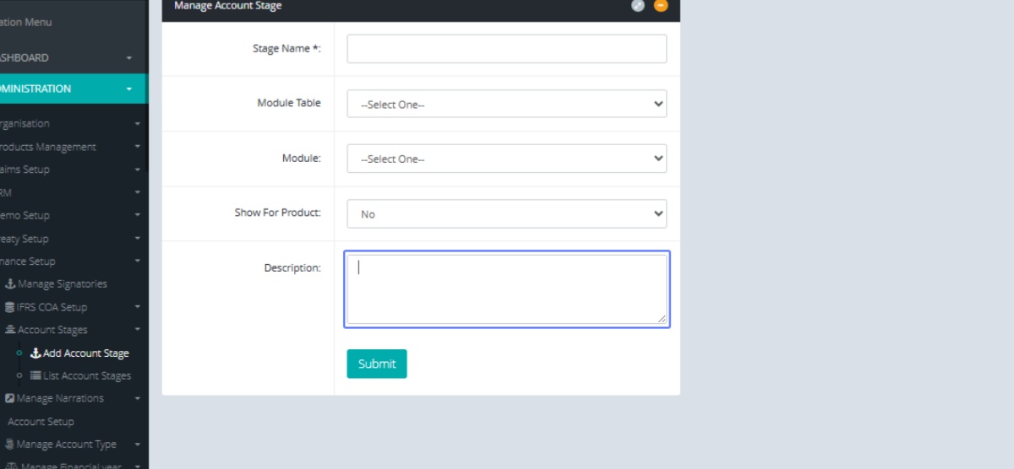
Task: Click the Account Stages icon in sidebar
Action: point(10,330)
